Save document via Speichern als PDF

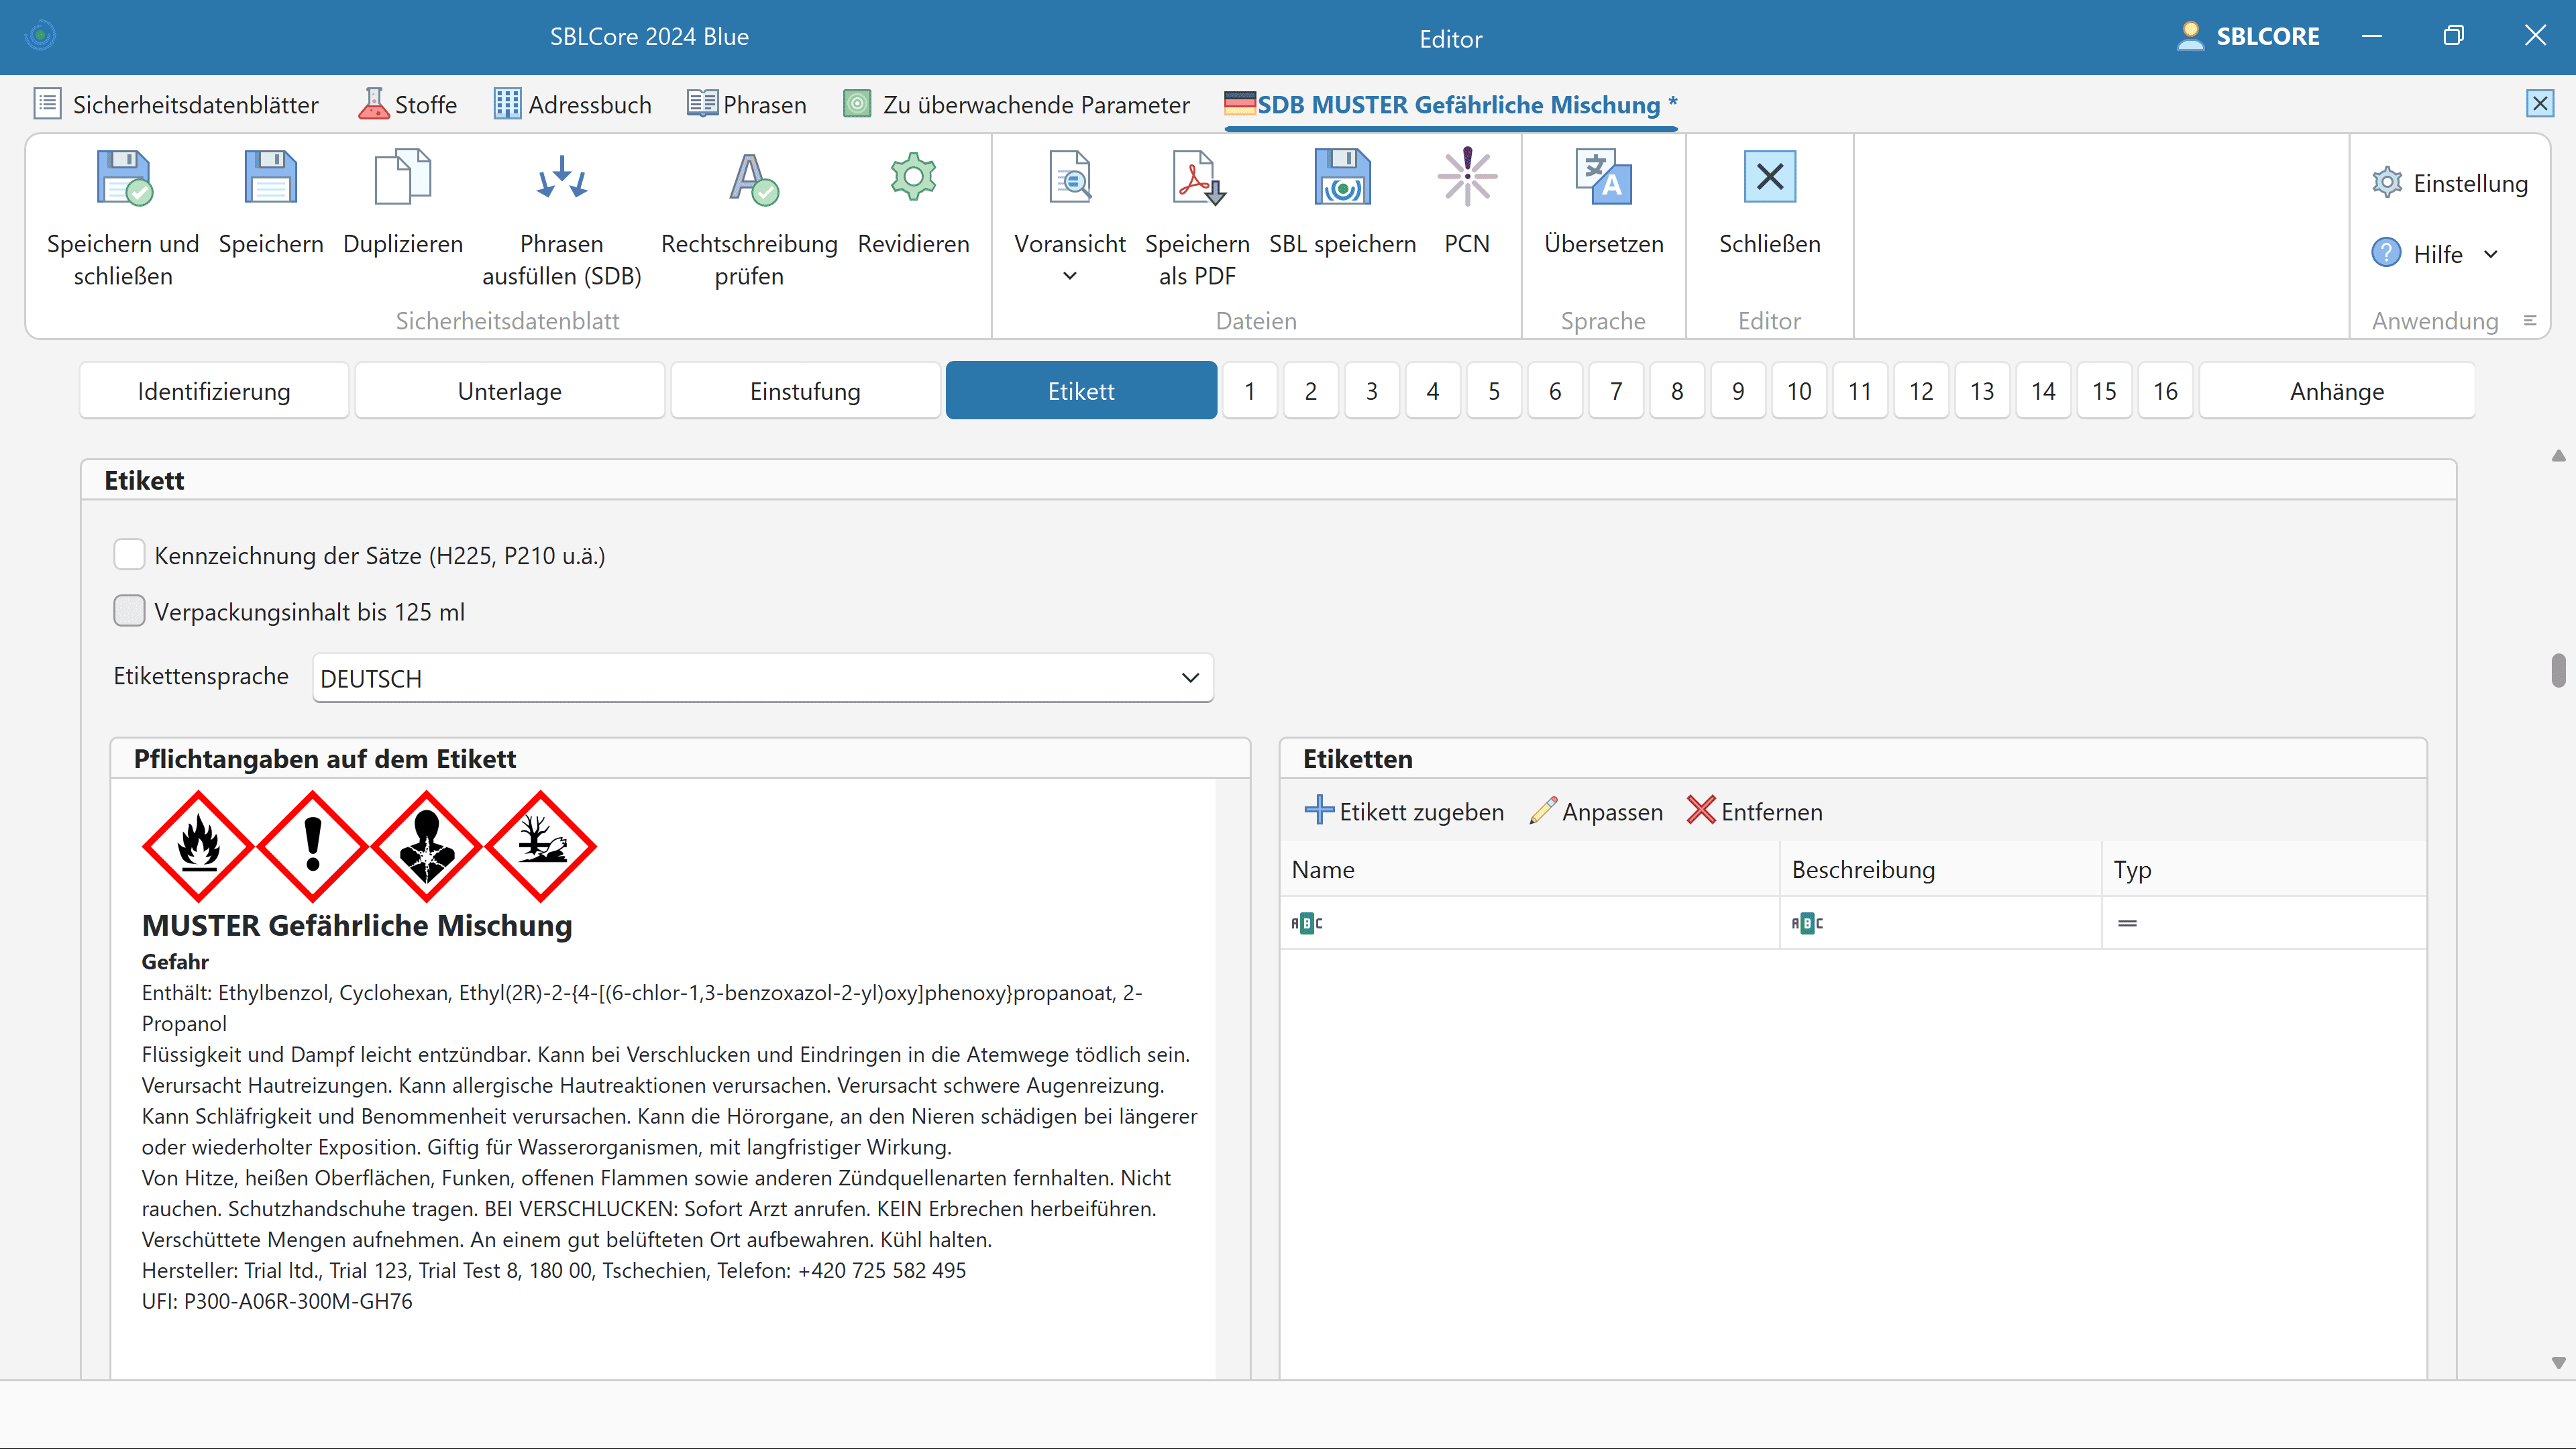[x=1197, y=178]
